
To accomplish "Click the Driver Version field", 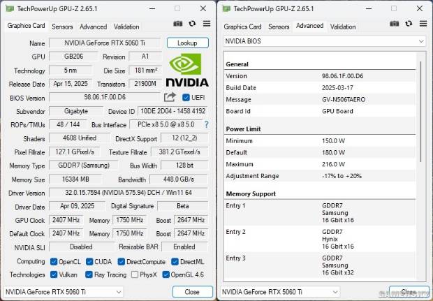I will [x=129, y=193].
